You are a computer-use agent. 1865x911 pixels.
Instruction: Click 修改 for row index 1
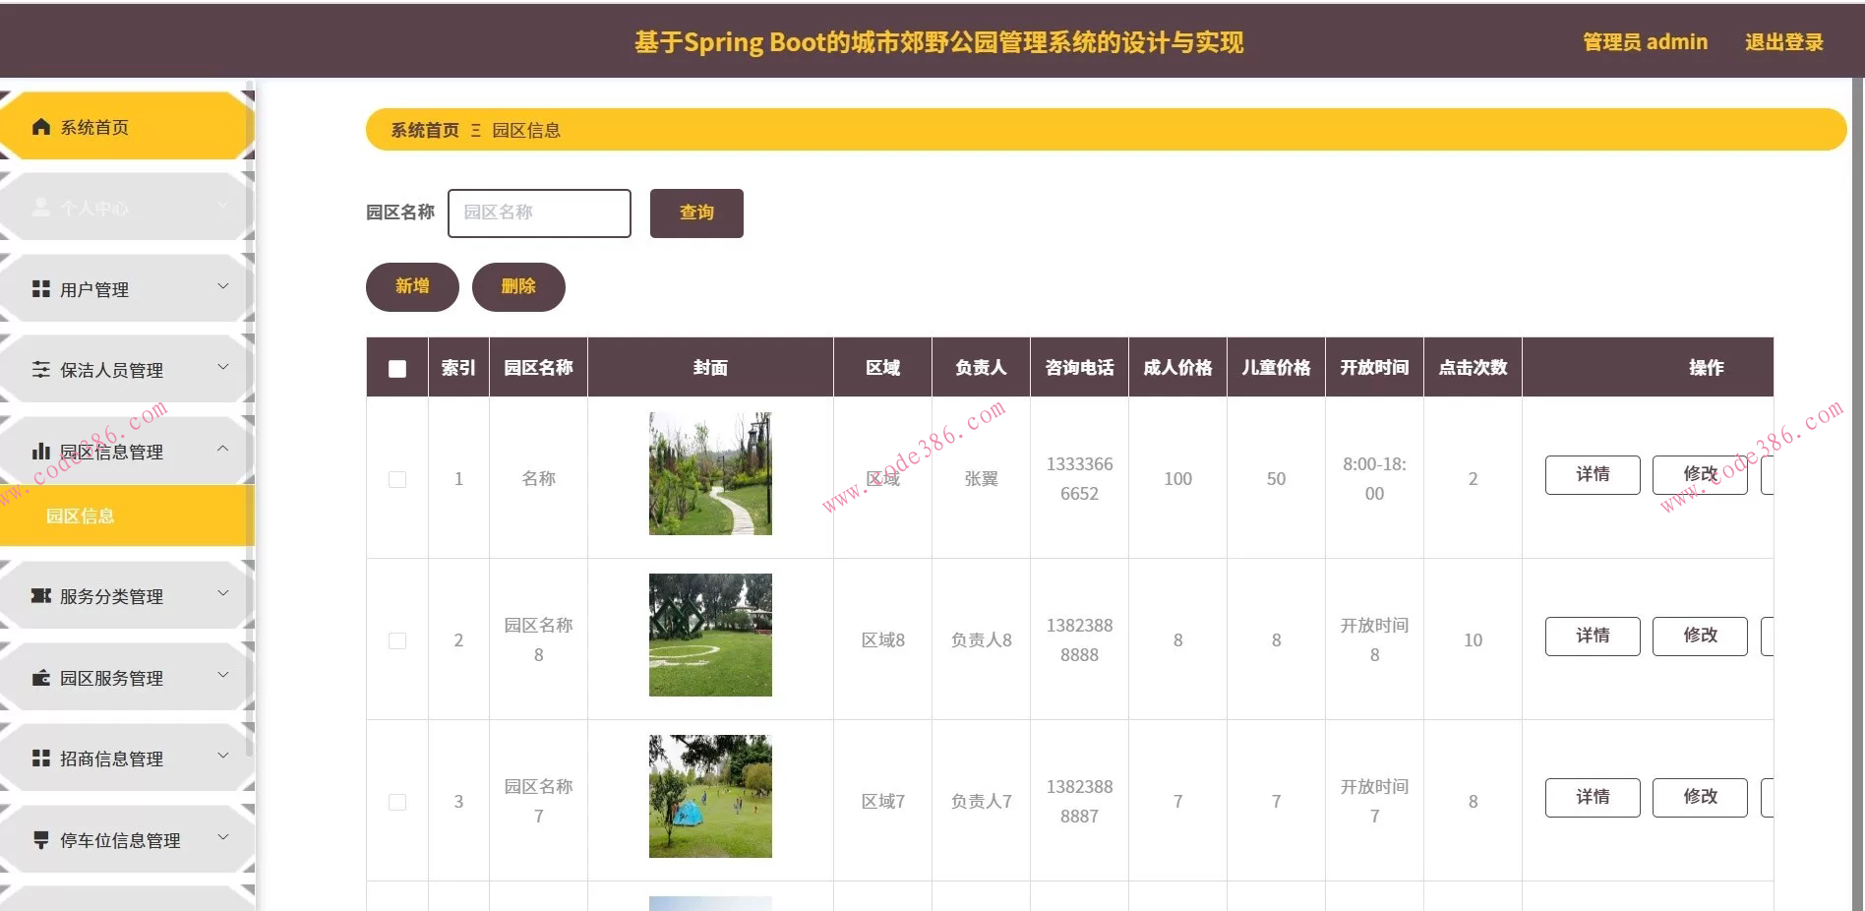coord(1700,475)
